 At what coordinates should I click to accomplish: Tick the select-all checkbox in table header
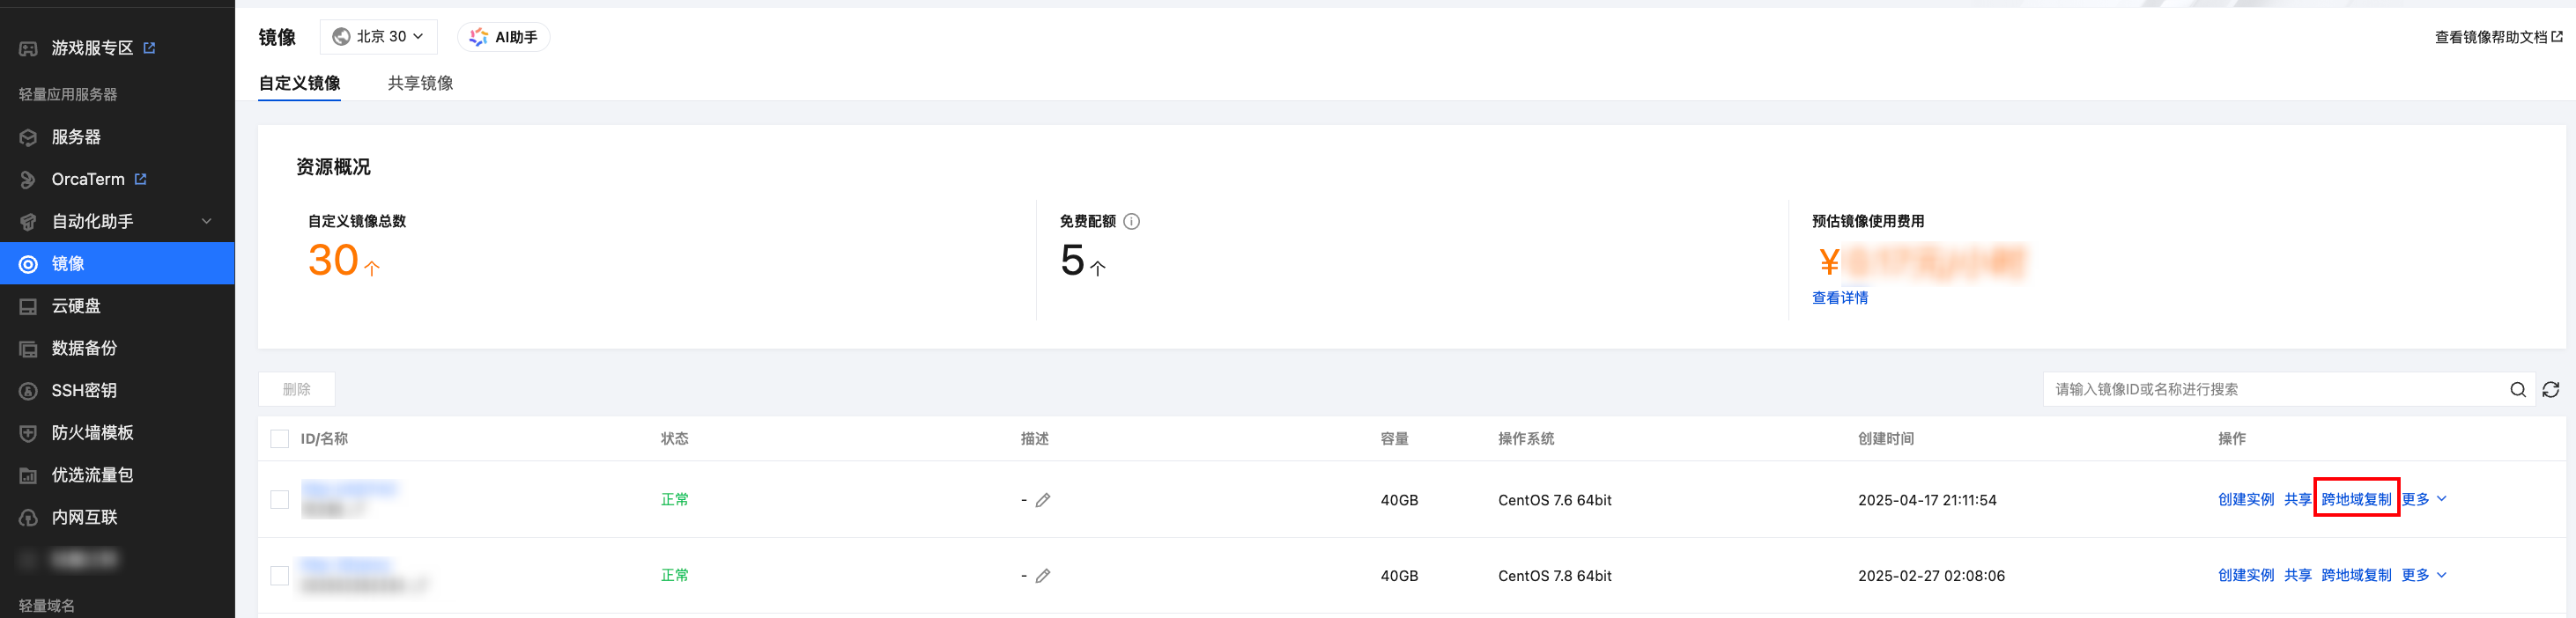(x=280, y=438)
